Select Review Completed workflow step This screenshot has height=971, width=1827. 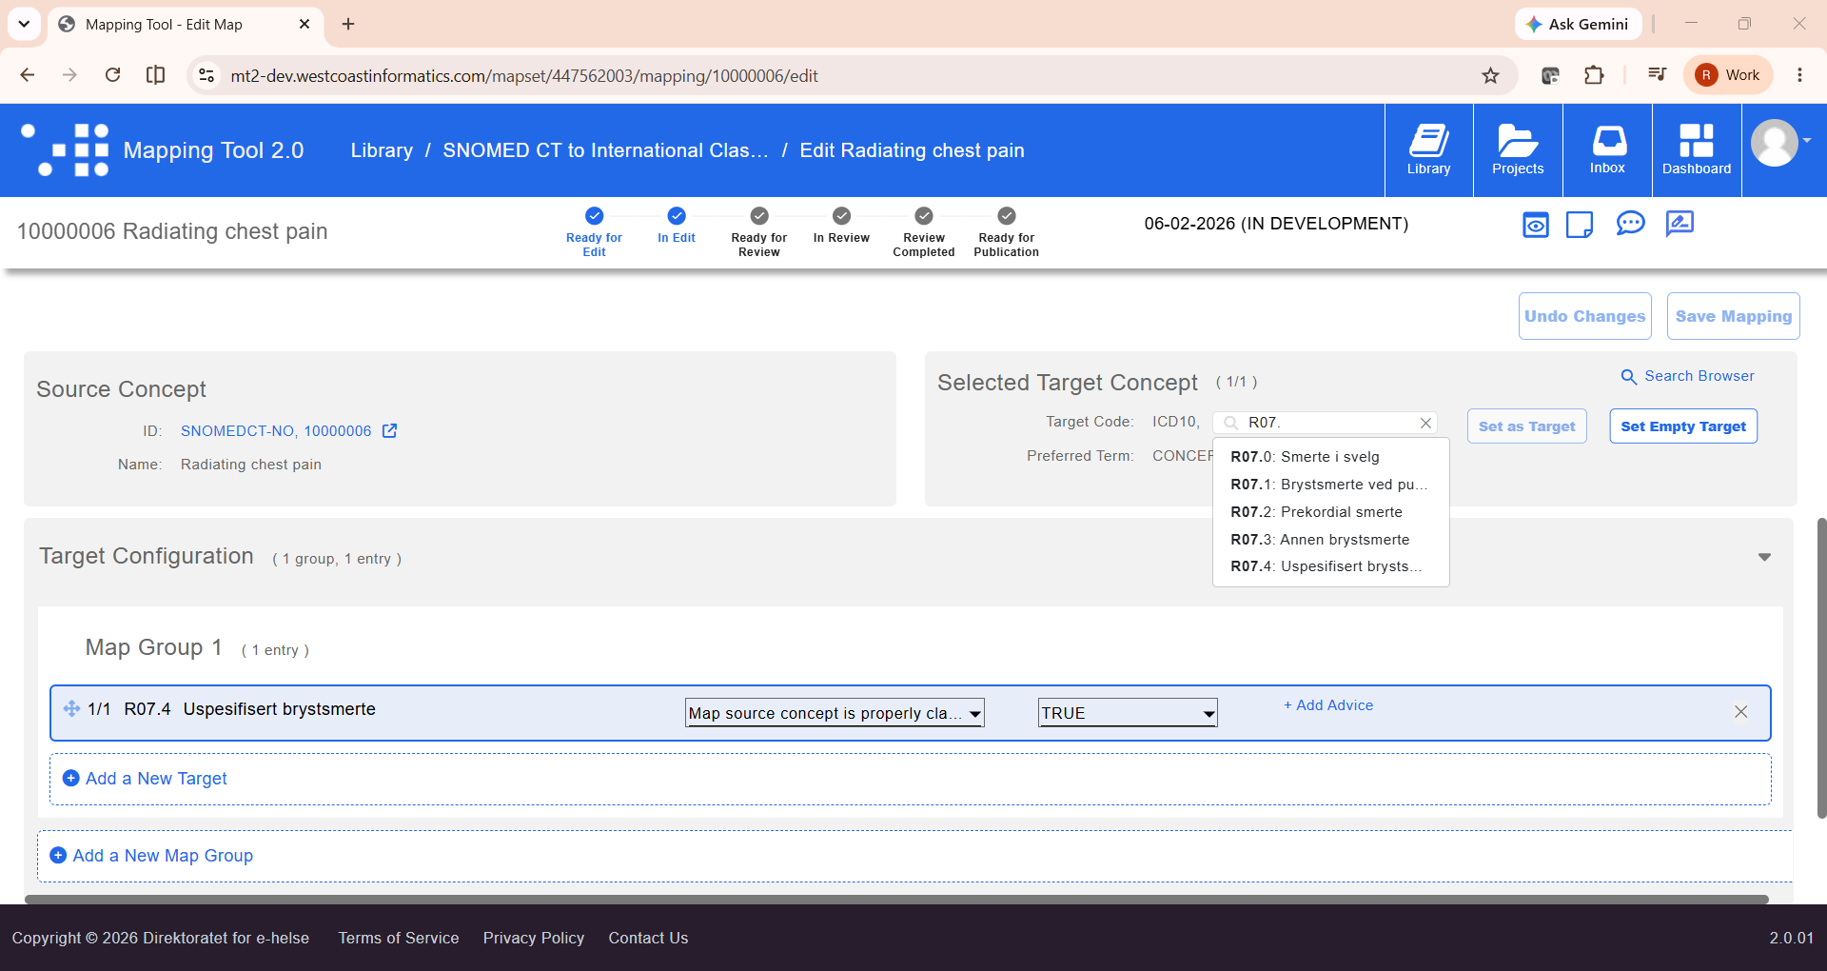tap(924, 232)
